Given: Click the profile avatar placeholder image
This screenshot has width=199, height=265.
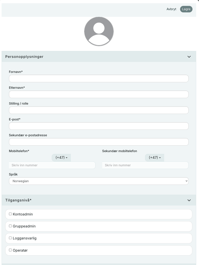Looking at the screenshot, I should pos(99,31).
